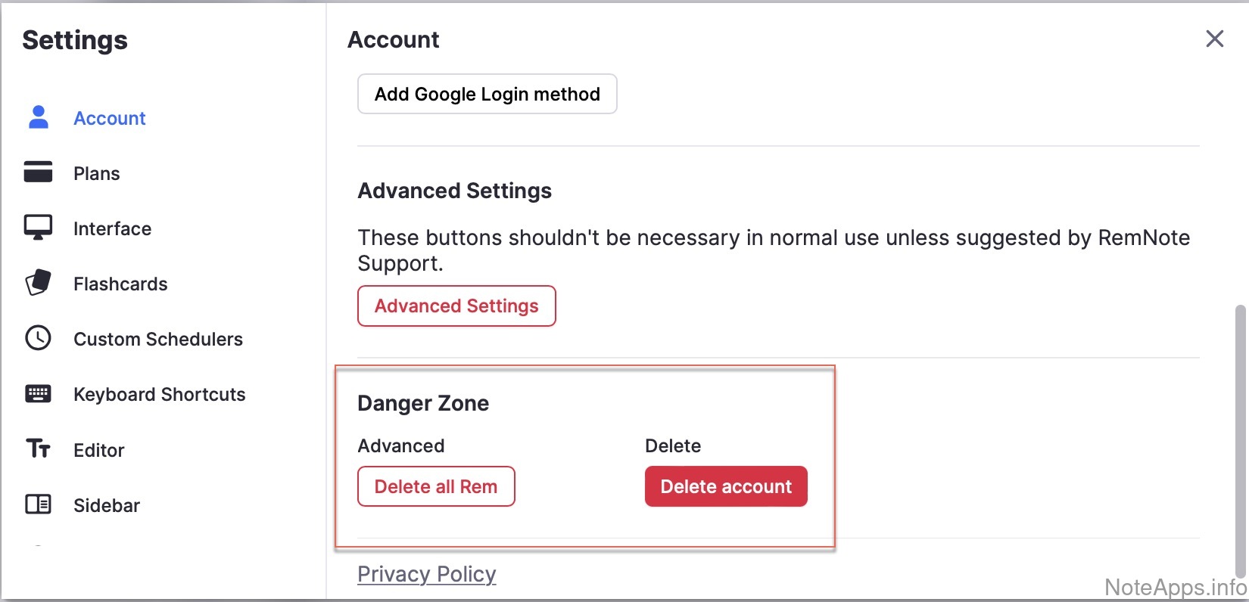Switch to Interface settings
Viewport: 1249px width, 602px height.
[112, 228]
